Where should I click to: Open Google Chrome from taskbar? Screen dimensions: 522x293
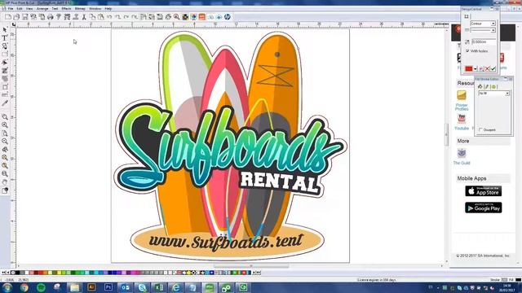pyautogui.click(x=24, y=287)
